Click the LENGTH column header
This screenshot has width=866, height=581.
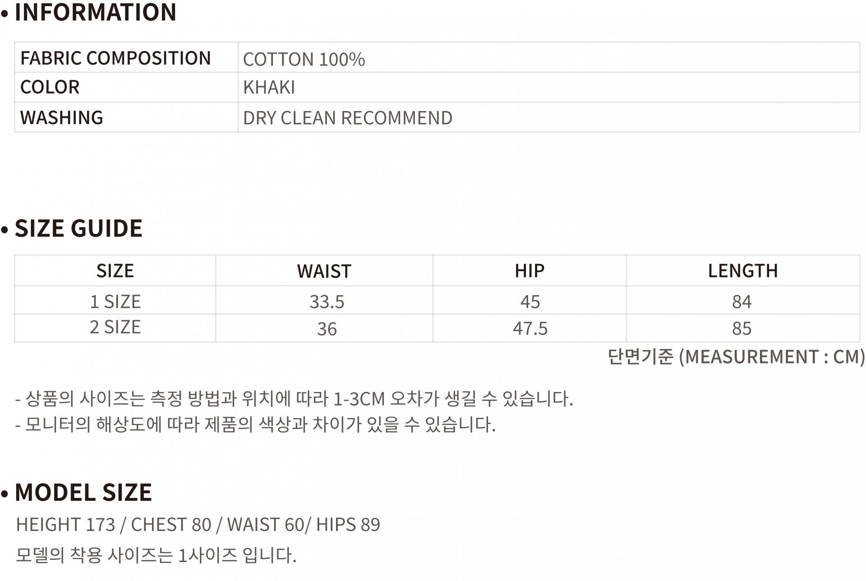click(742, 271)
